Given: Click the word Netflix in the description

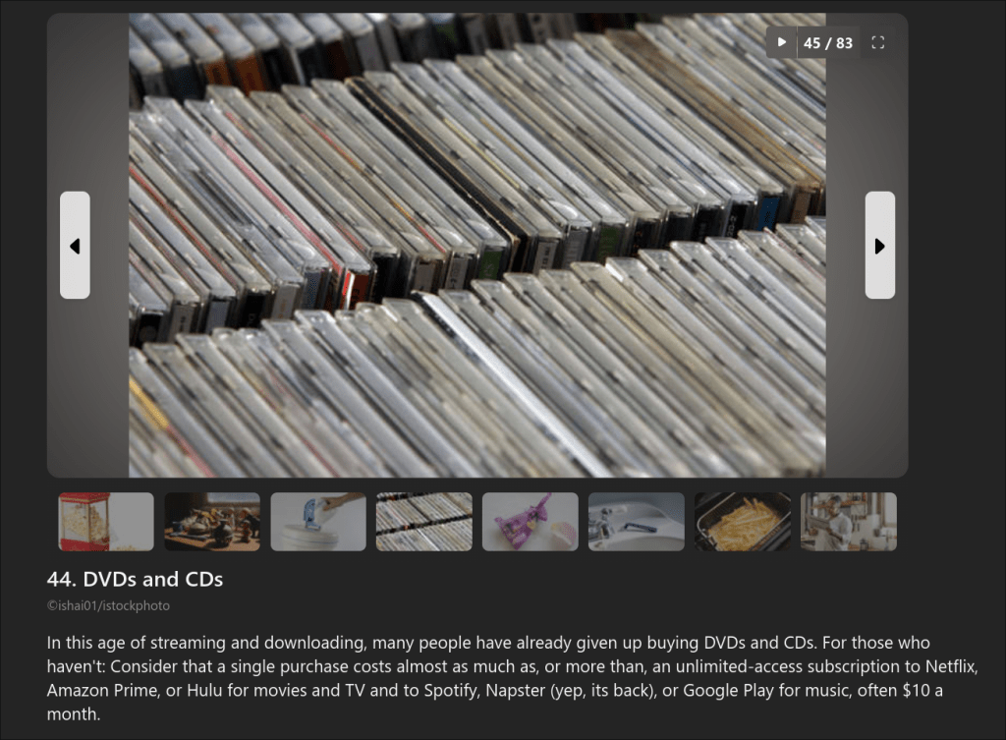Looking at the screenshot, I should (950, 666).
